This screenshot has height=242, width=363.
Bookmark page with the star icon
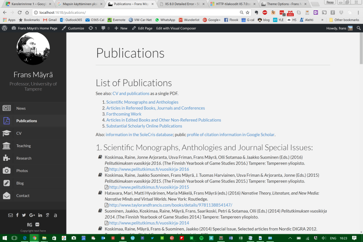(x=248, y=13)
